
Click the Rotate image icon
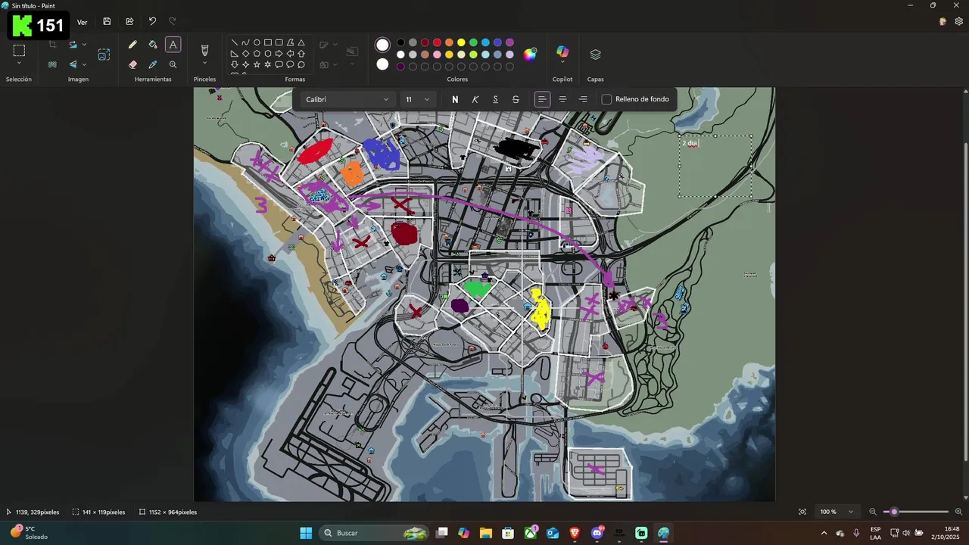[x=73, y=45]
